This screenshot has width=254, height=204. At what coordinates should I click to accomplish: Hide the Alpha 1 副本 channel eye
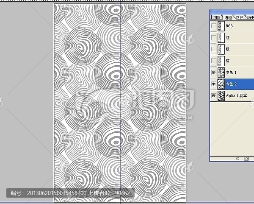pos(214,95)
